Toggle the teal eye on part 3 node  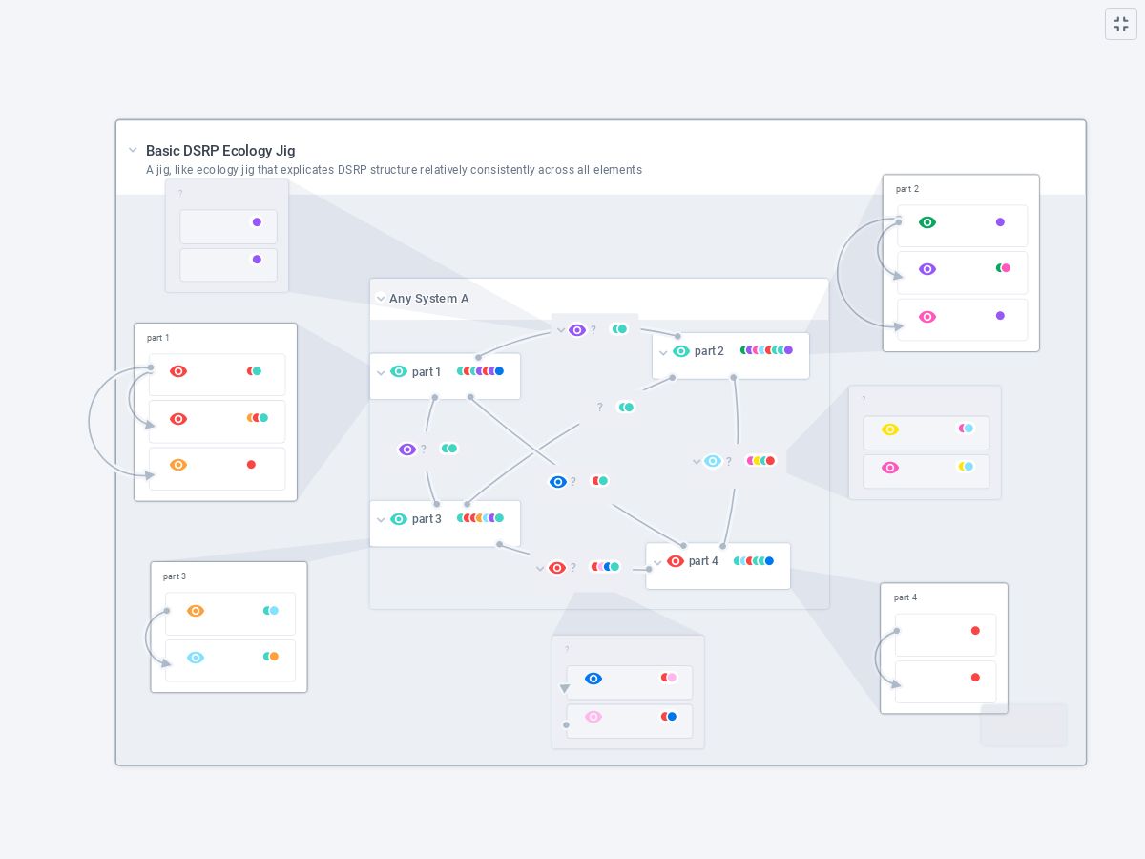pyautogui.click(x=399, y=519)
